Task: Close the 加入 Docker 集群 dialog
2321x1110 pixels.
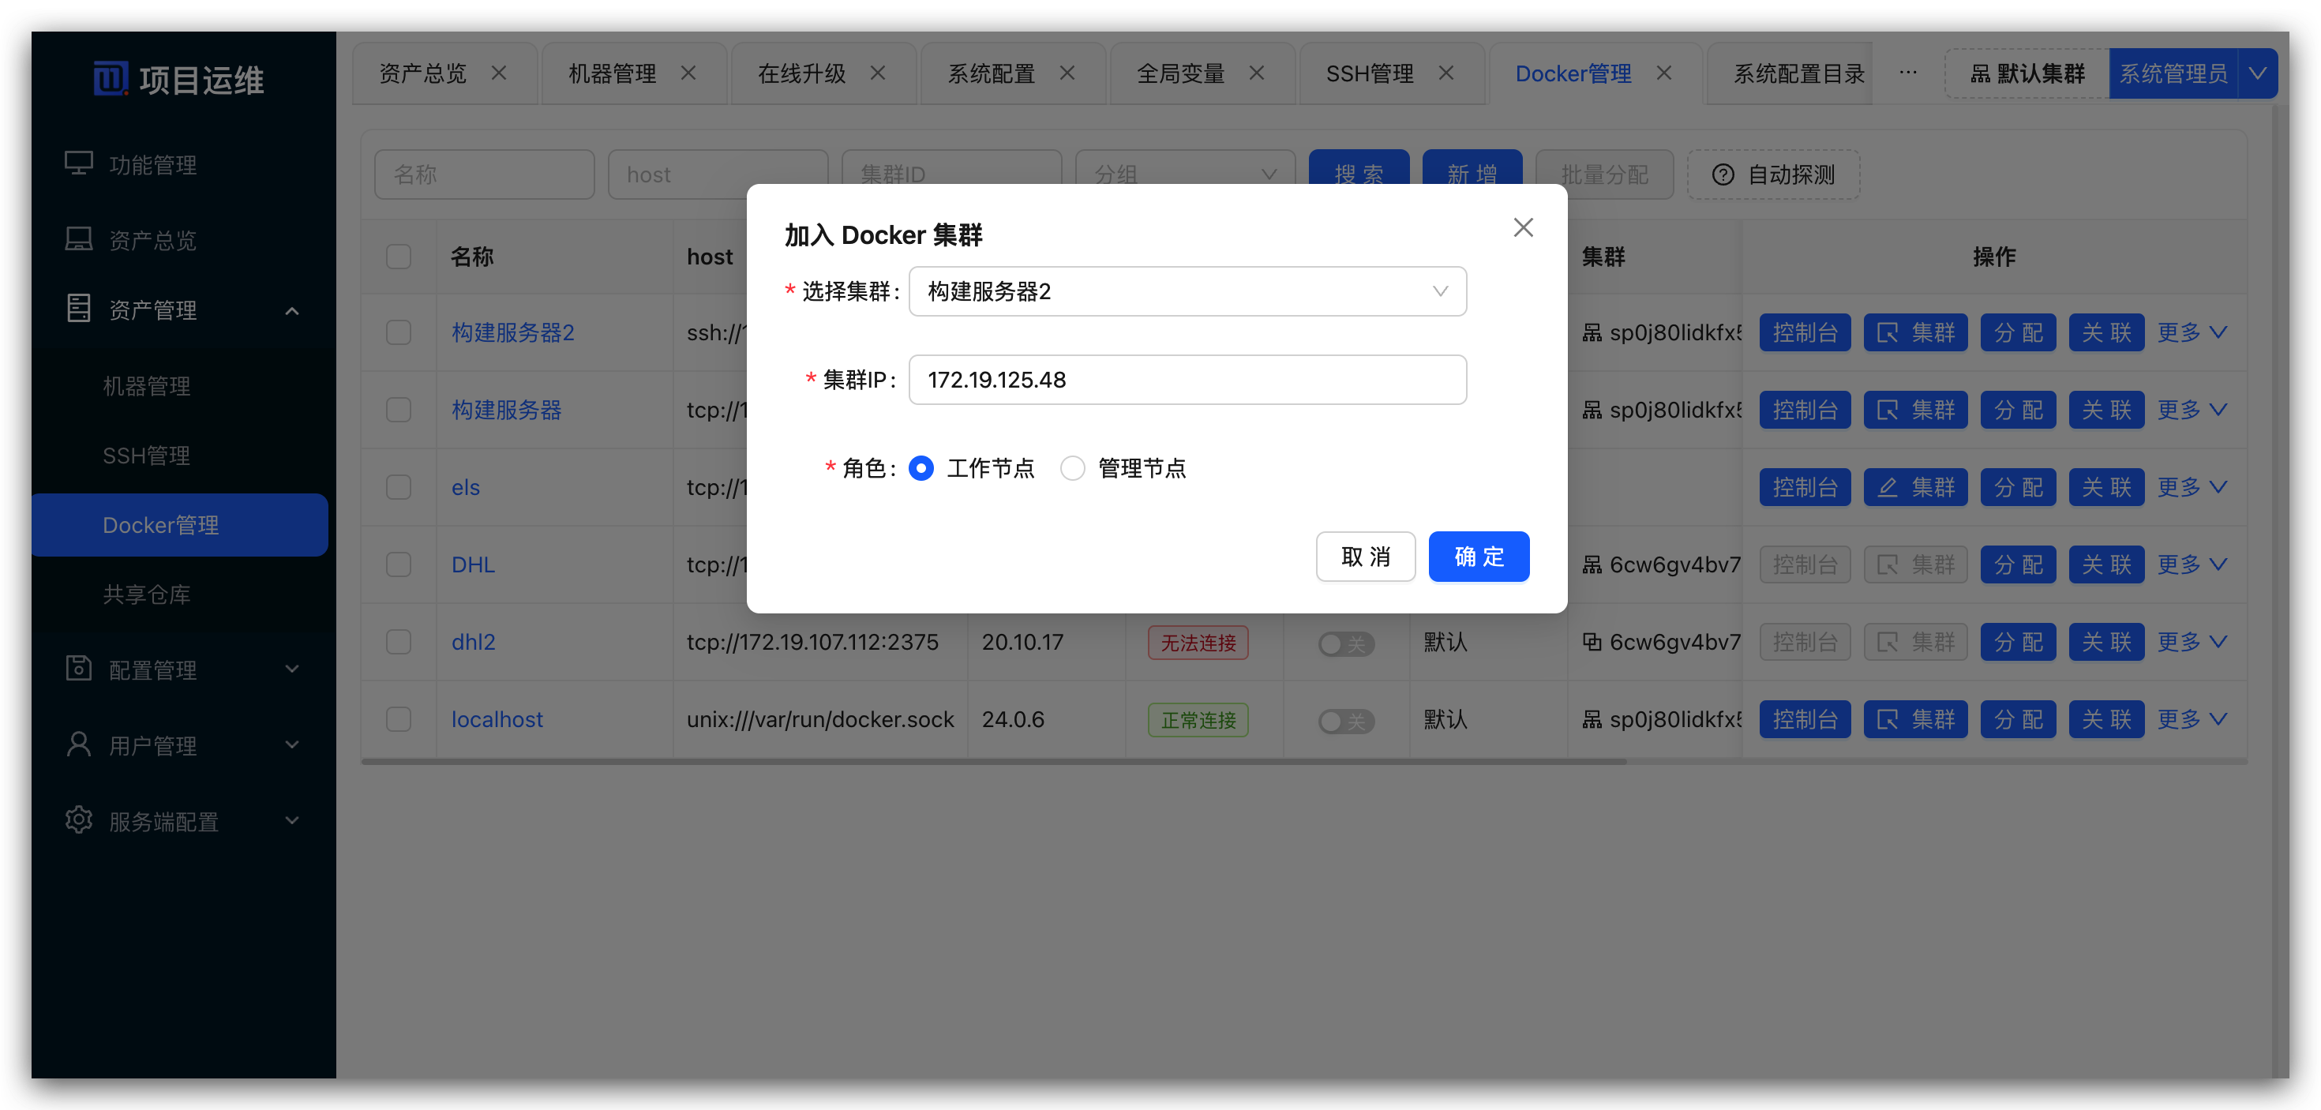Action: pos(1523,227)
